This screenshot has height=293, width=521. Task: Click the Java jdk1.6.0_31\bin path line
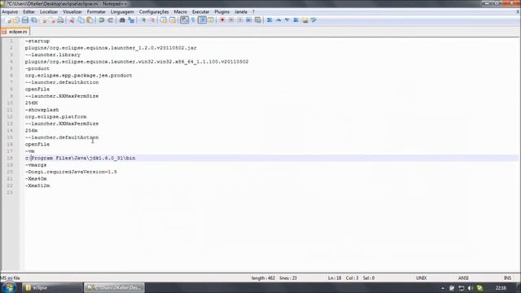pos(80,158)
